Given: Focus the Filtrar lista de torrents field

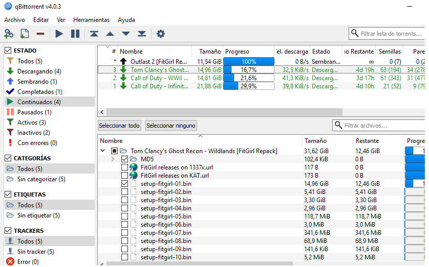Looking at the screenshot, I should tap(387, 34).
